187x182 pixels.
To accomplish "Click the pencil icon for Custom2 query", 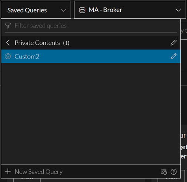I will pos(174,56).
